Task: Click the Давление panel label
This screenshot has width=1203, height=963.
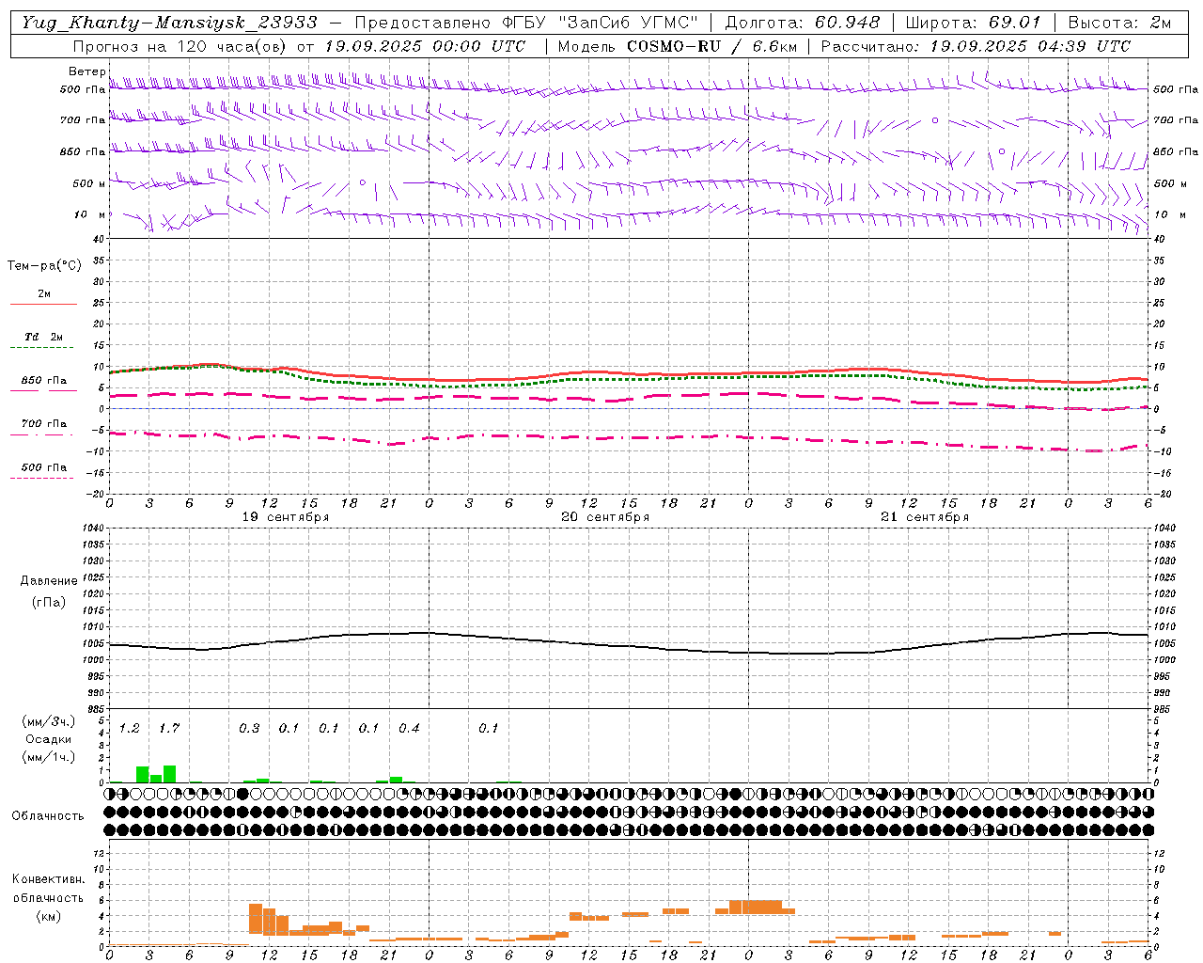Action: [x=48, y=581]
